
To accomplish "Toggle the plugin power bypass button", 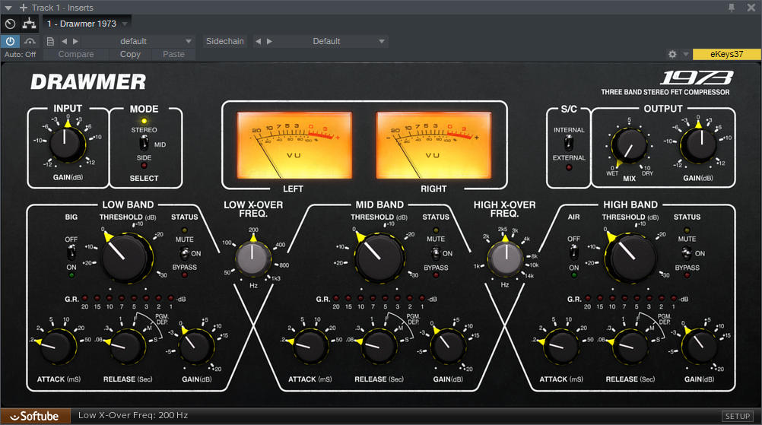I will 10,41.
